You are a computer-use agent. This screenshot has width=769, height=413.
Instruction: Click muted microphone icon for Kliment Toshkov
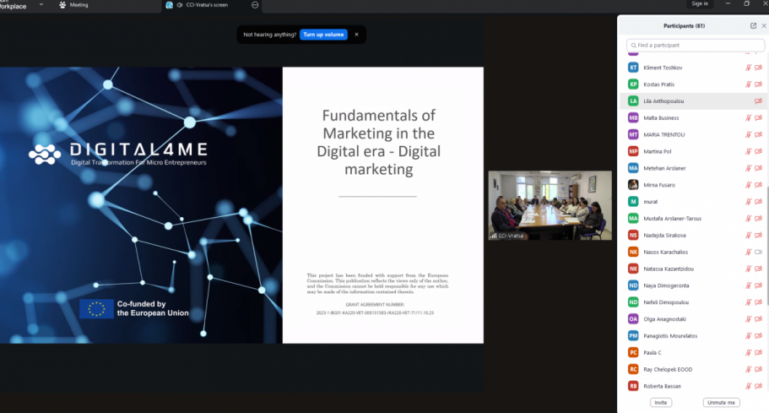(748, 68)
